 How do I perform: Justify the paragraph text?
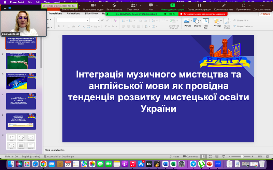click(x=139, y=27)
